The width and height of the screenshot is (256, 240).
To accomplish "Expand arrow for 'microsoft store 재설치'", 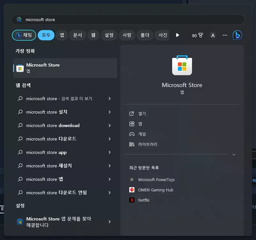I will tap(109, 166).
